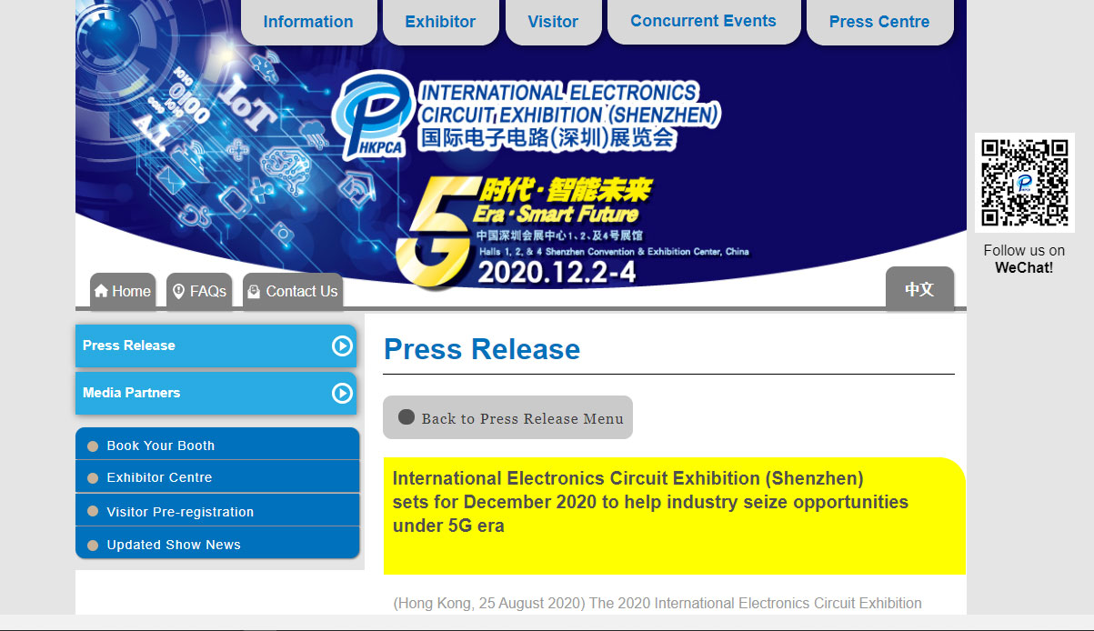Click the Follow us on WeChat text
Viewport: 1094px width, 631px height.
pyautogui.click(x=1024, y=259)
